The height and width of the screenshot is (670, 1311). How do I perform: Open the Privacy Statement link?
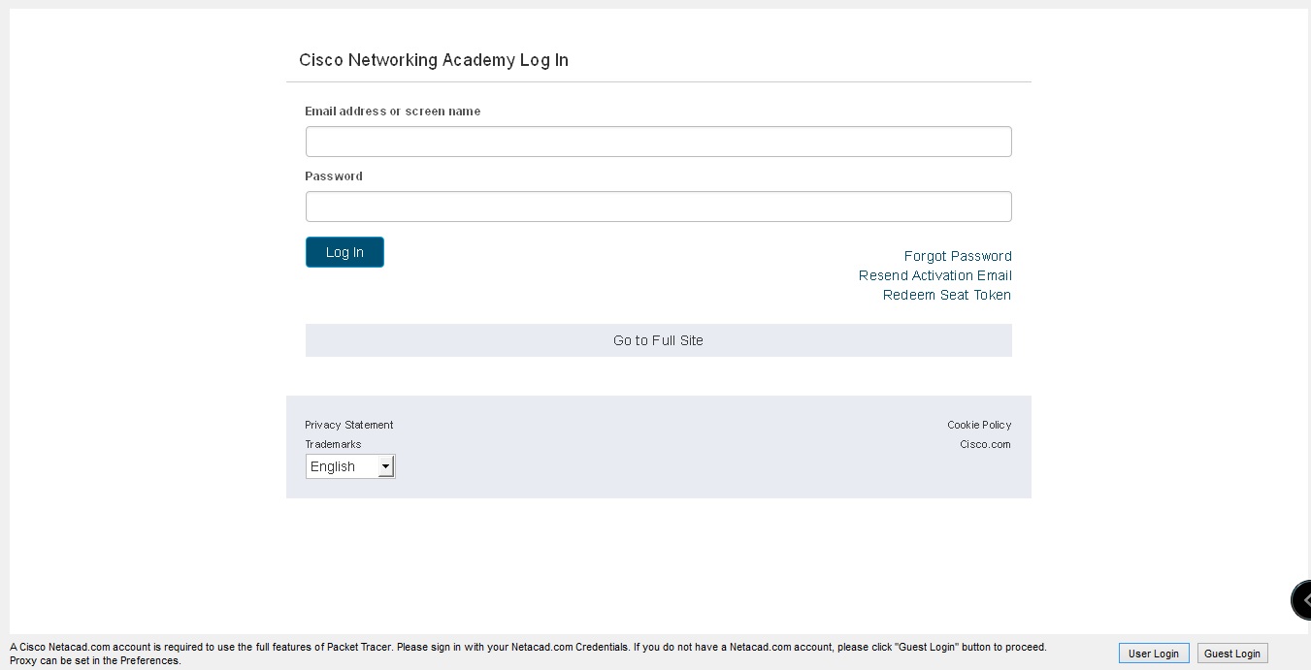tap(348, 425)
